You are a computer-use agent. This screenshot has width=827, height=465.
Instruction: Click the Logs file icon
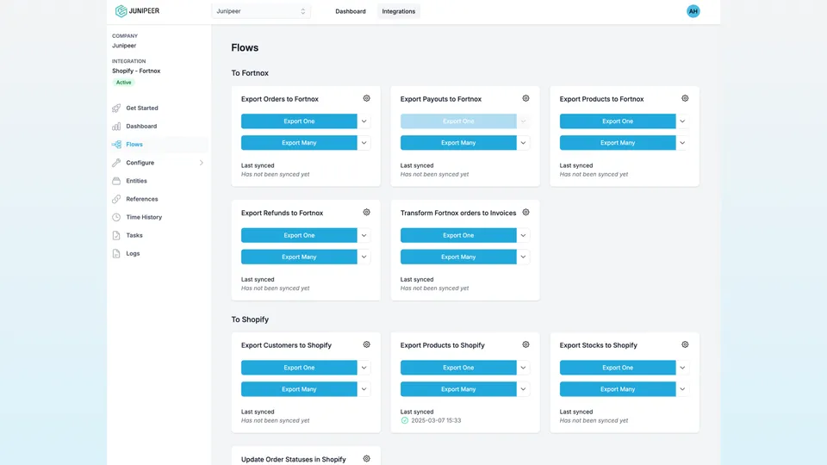point(116,253)
